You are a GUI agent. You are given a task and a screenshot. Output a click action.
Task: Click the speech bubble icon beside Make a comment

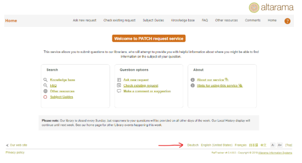coord(119,91)
